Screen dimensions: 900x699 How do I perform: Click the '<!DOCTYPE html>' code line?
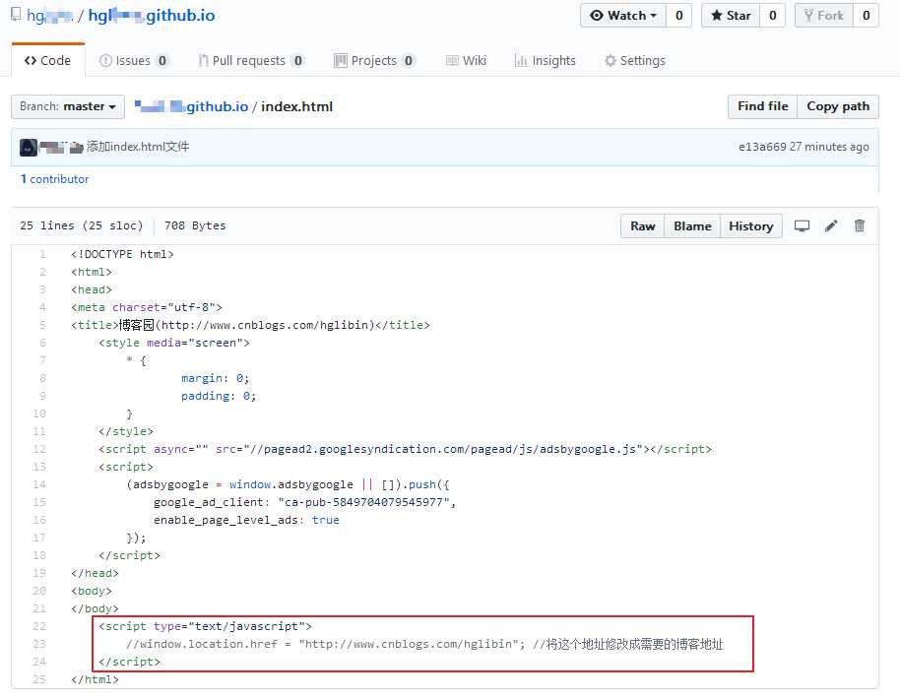pyautogui.click(x=122, y=254)
